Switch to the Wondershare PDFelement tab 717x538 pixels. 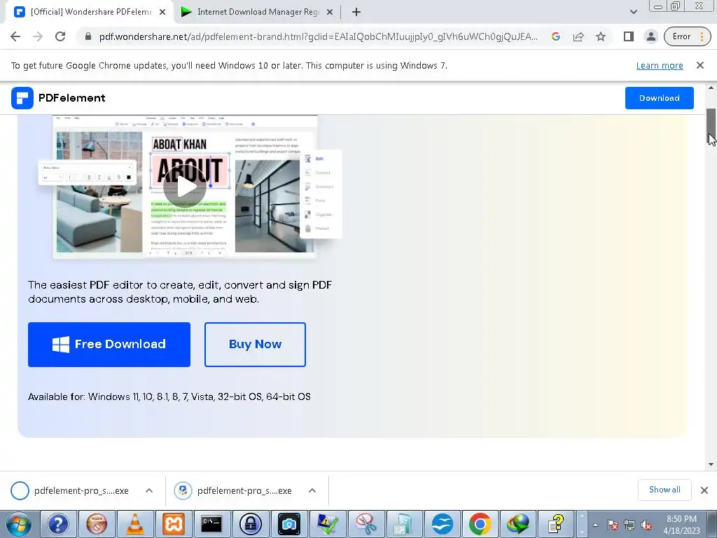pyautogui.click(x=89, y=12)
